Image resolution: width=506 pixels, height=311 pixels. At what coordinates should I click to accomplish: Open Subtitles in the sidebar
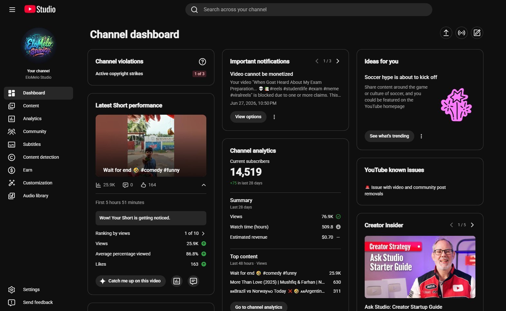click(38, 144)
